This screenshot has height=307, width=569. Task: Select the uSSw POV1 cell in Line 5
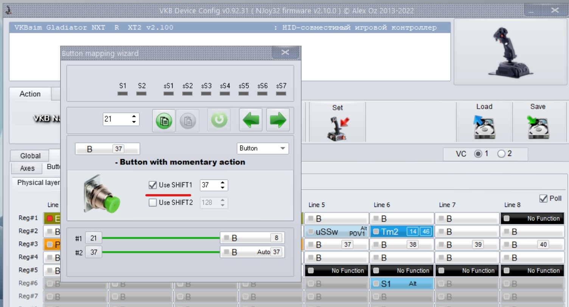(336, 231)
